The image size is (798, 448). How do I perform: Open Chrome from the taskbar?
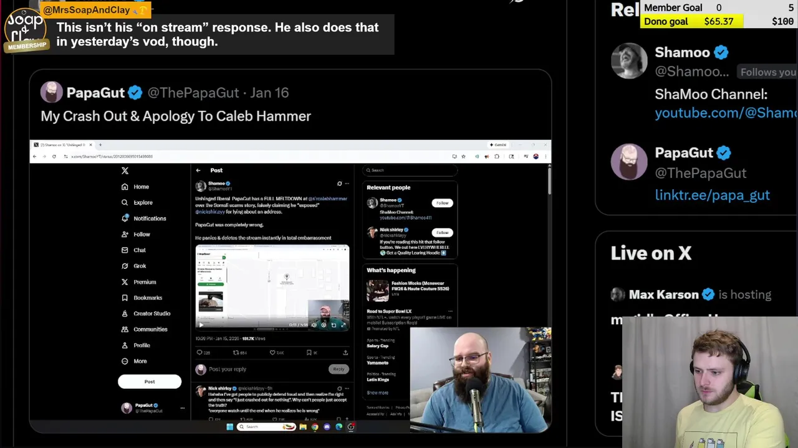[315, 427]
